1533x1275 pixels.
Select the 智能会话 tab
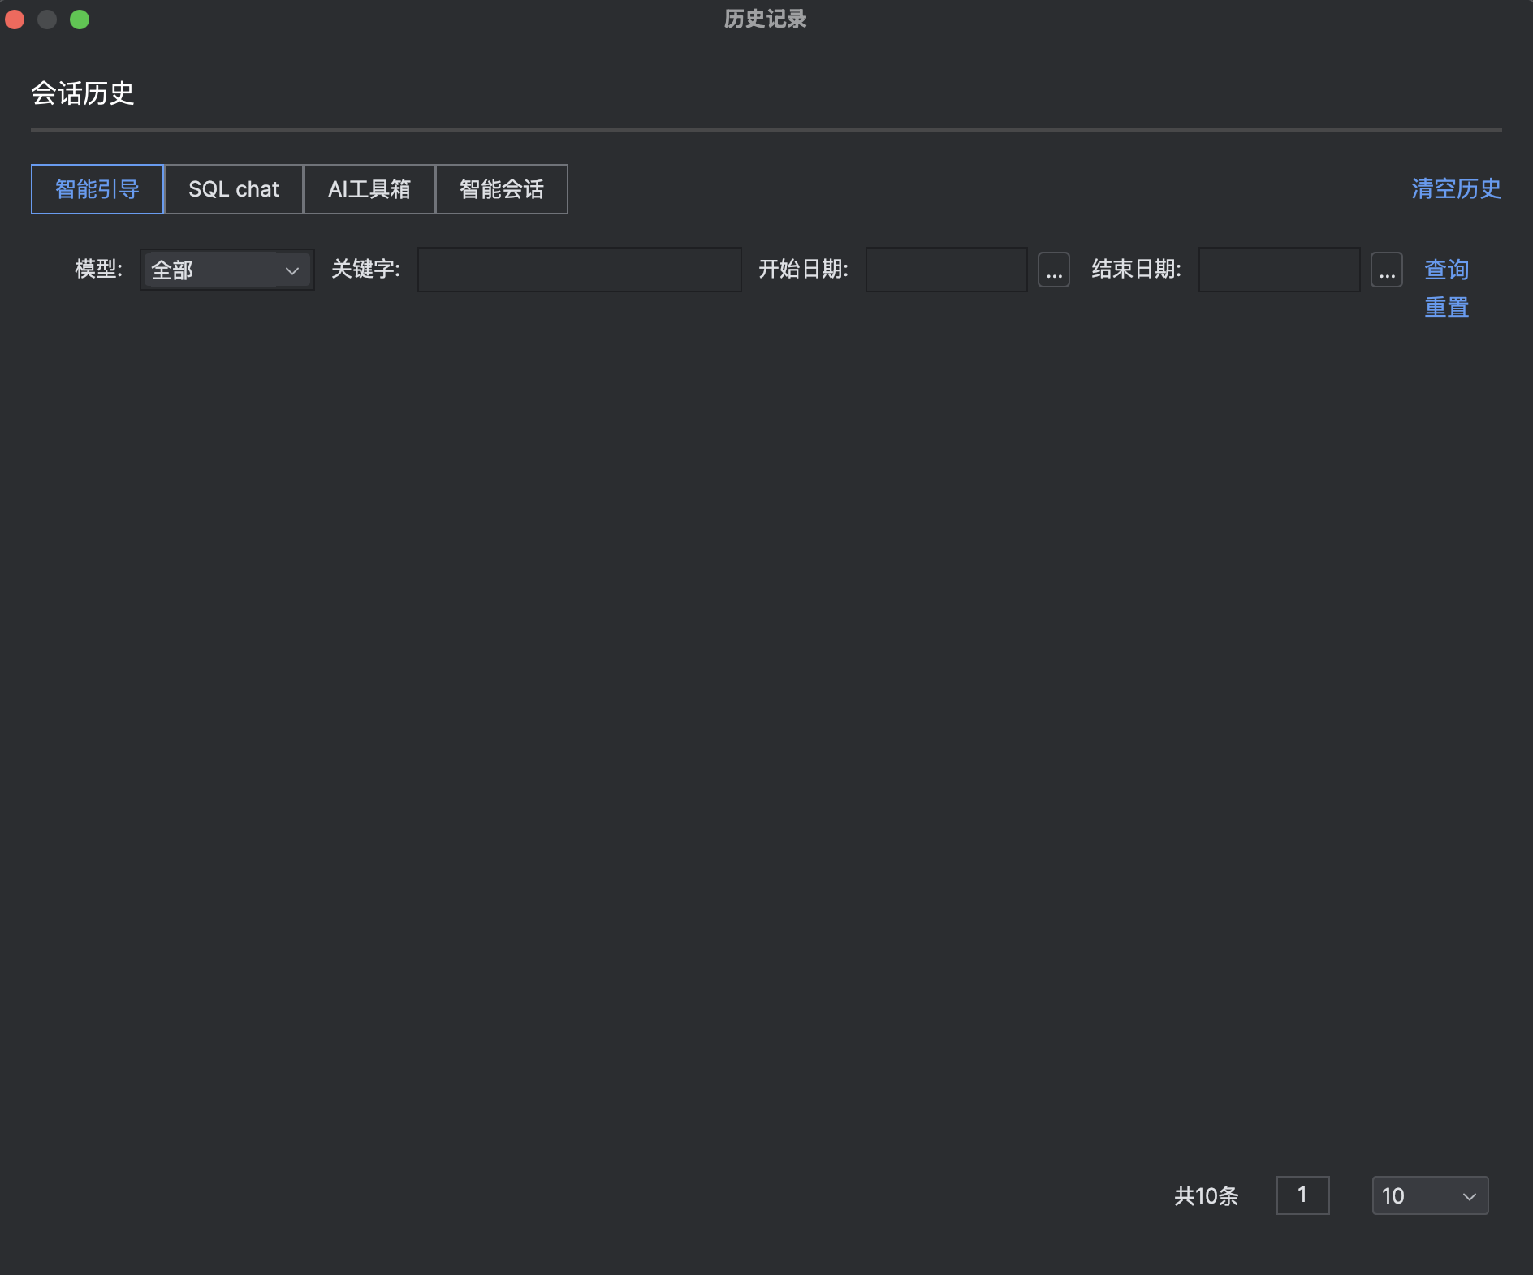tap(502, 189)
